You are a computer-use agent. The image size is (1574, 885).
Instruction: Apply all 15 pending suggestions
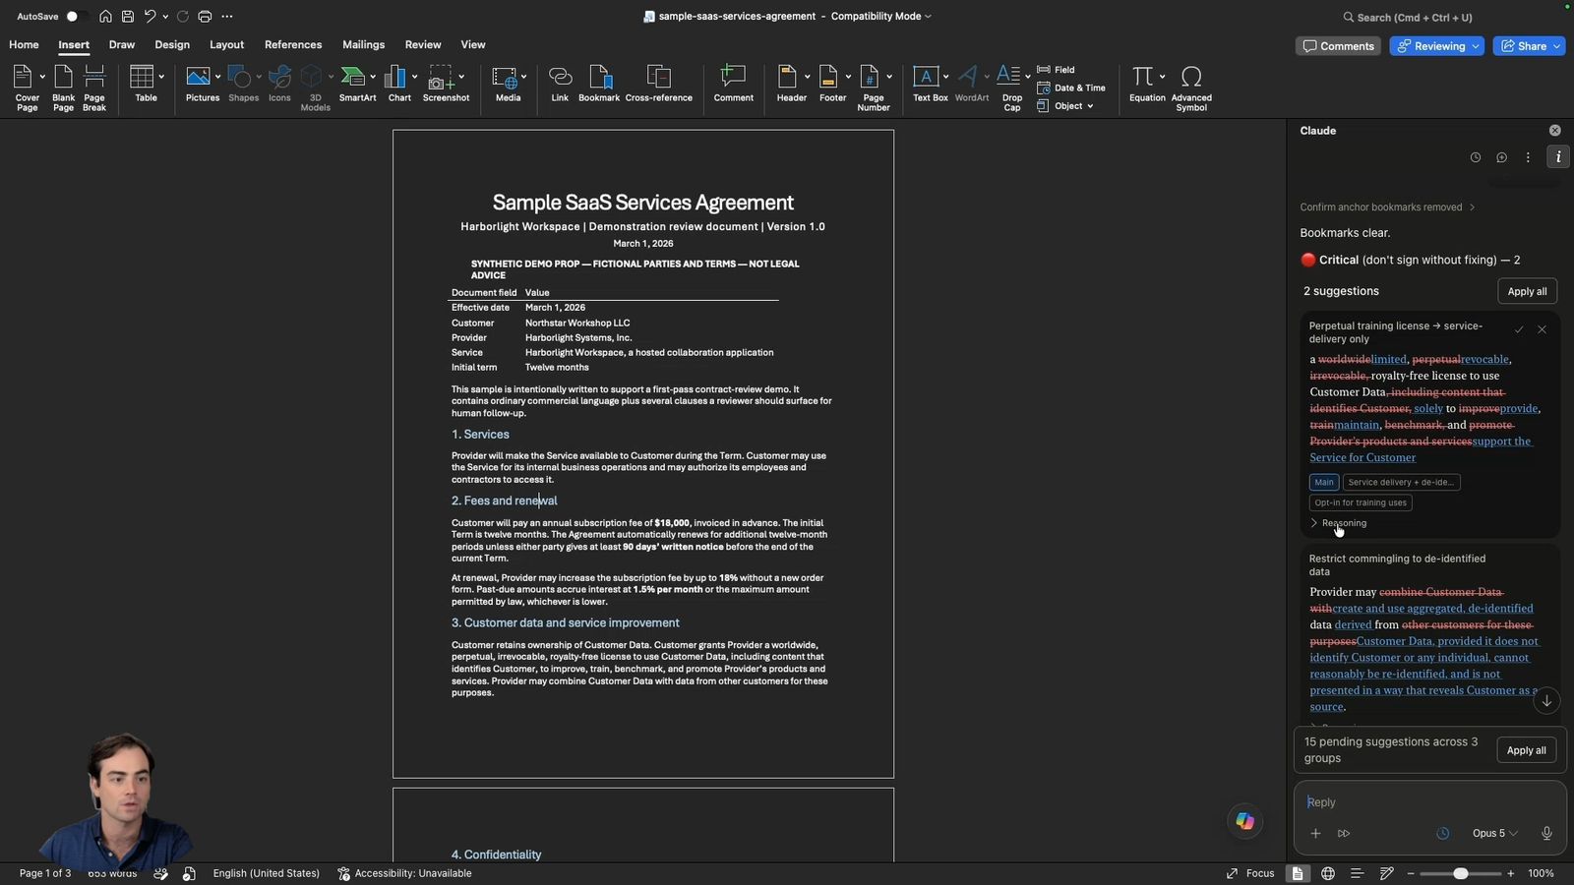point(1527,750)
